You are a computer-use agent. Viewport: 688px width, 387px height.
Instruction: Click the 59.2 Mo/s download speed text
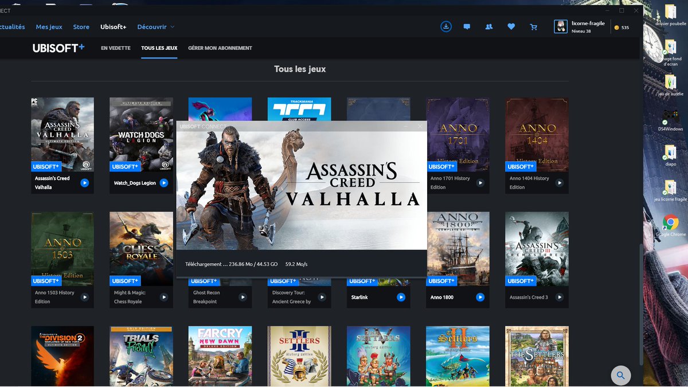[296, 264]
